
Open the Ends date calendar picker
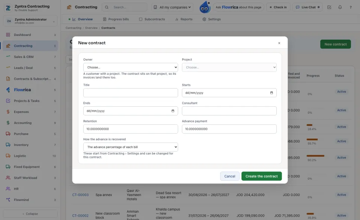(173, 111)
